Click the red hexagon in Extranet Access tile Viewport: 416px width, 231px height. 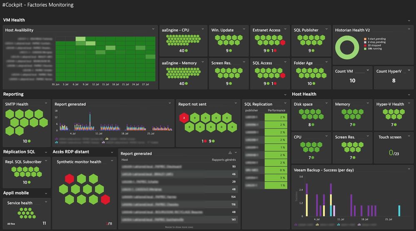click(x=283, y=42)
